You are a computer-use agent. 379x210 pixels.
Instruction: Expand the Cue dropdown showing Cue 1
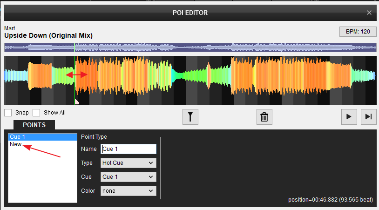(x=128, y=177)
